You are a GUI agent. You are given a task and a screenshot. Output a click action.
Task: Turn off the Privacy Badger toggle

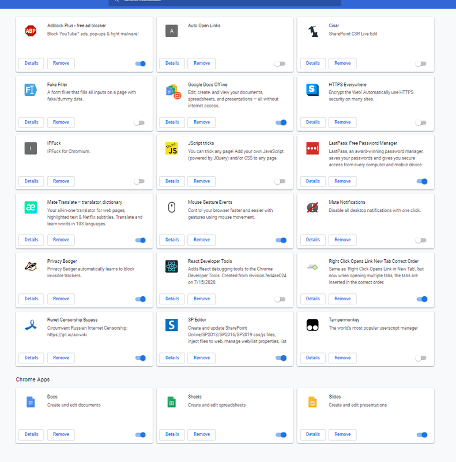click(140, 299)
